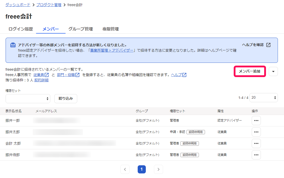Go to the next page arrow
Viewport: 284px width, 178px height.
click(x=159, y=169)
